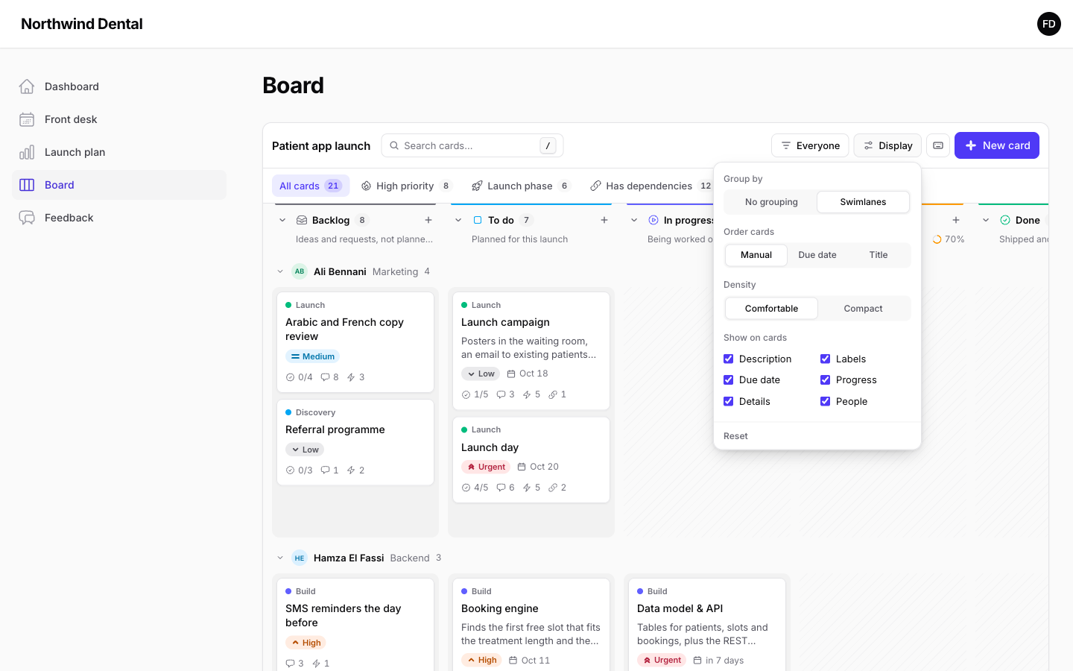
Task: Switch to the High priority tab
Action: (406, 186)
